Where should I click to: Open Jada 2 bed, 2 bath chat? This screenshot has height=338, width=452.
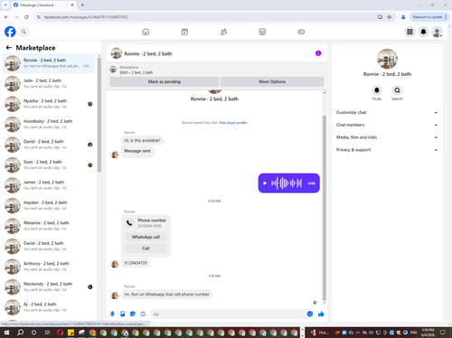(x=49, y=83)
